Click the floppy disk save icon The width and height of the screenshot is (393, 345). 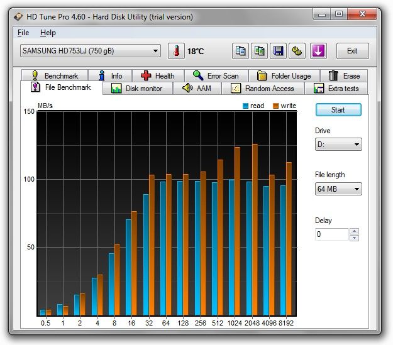278,51
